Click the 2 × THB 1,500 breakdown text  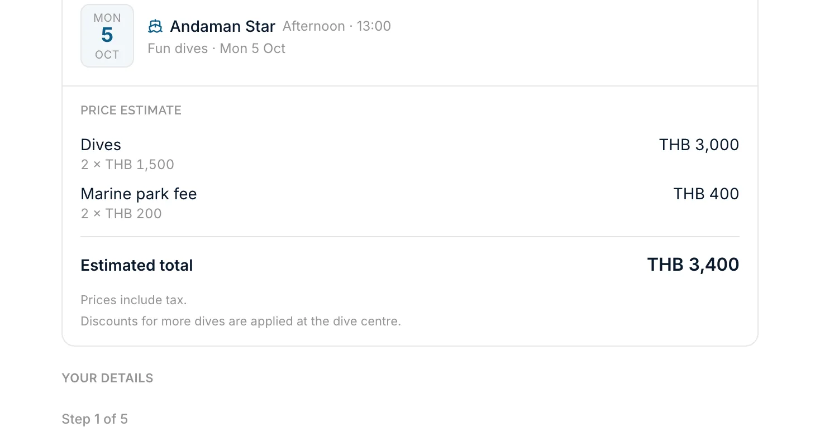coord(127,165)
